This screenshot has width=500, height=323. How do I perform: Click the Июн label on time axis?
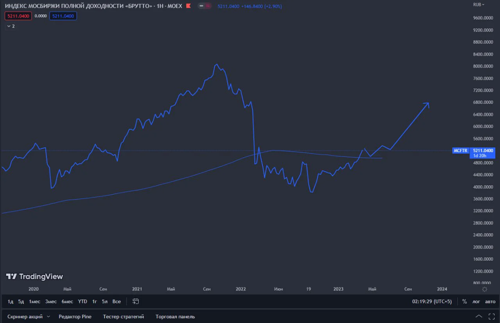(x=279, y=289)
